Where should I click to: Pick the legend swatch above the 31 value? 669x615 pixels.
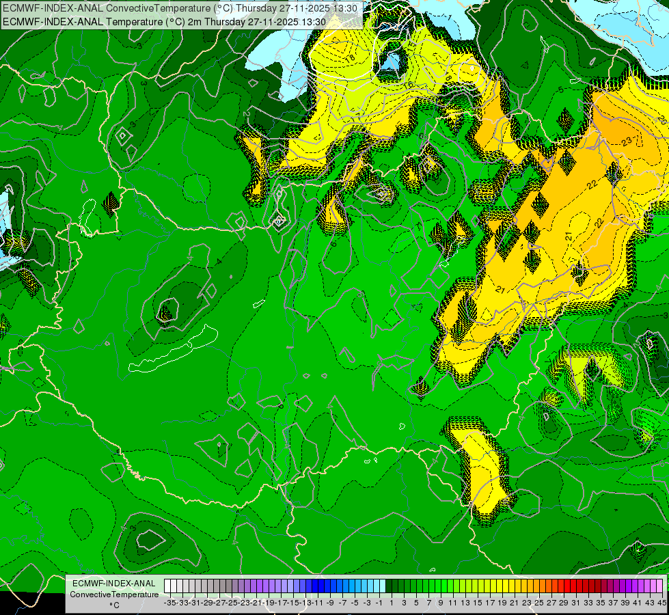573,586
